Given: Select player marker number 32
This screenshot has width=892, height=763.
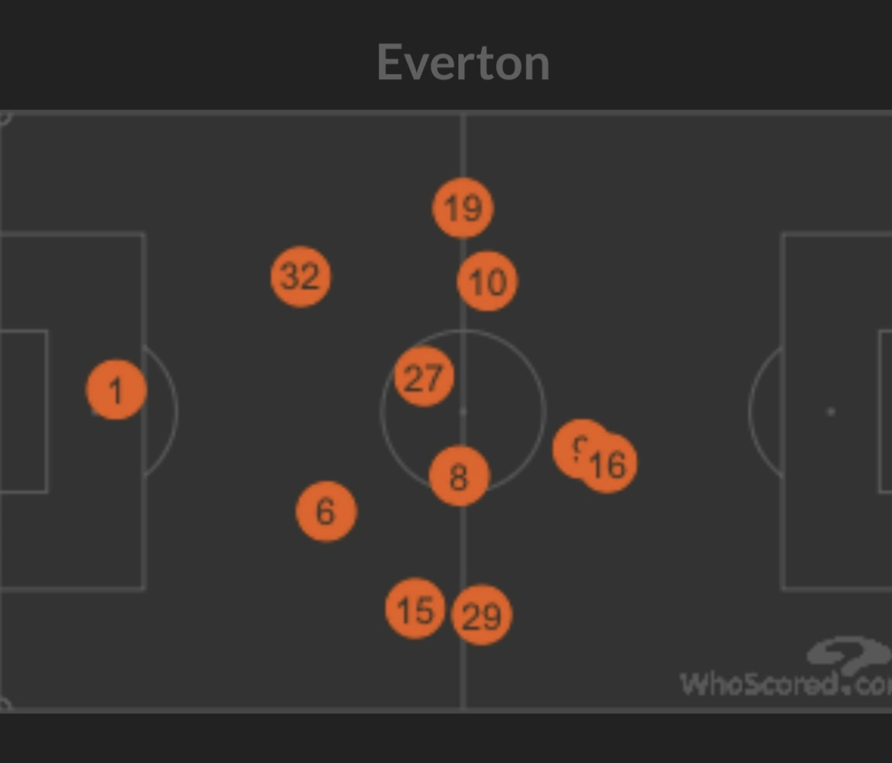Looking at the screenshot, I should coord(300,277).
